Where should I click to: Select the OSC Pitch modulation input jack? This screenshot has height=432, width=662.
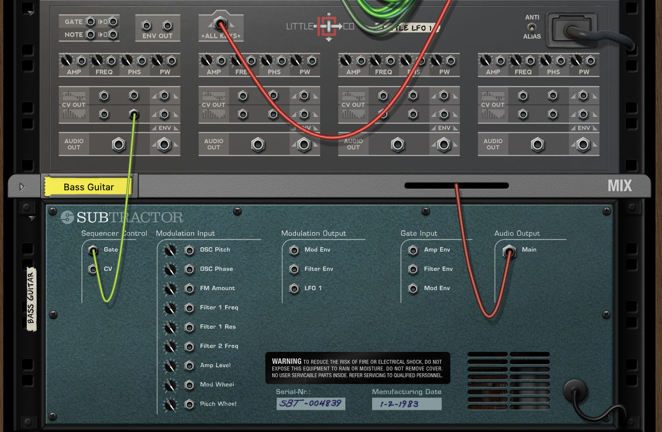tap(190, 250)
